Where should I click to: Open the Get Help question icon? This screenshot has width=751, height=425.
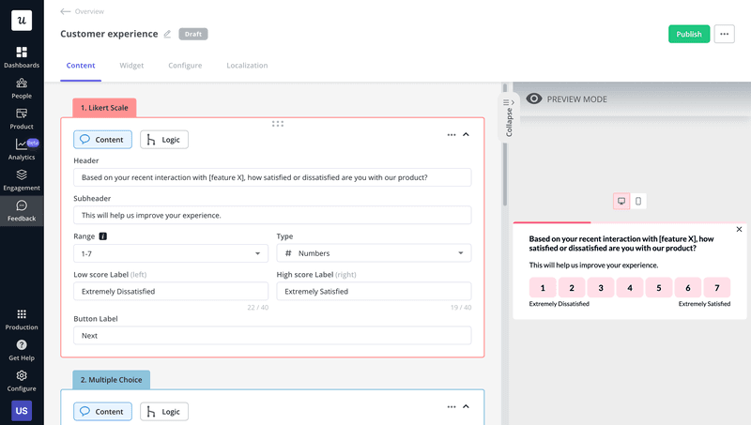22,345
